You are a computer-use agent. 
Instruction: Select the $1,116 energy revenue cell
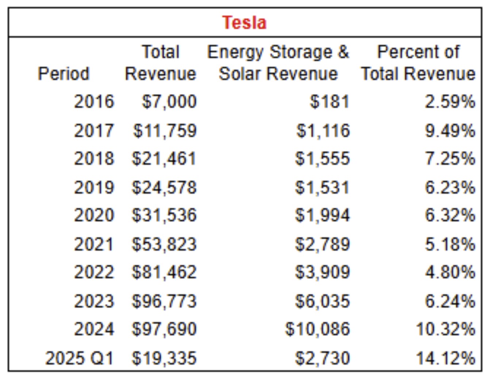point(323,130)
